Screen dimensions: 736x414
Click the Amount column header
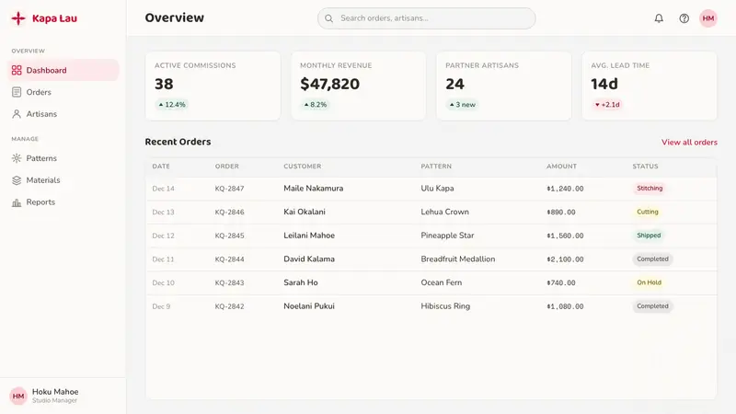(561, 167)
